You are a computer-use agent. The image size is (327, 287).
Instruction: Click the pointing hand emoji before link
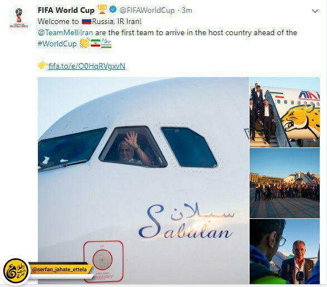pyautogui.click(x=43, y=66)
